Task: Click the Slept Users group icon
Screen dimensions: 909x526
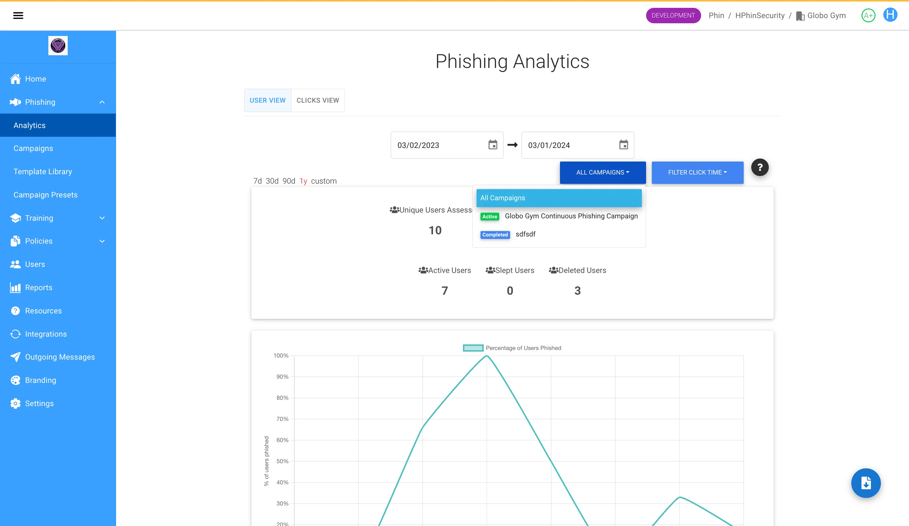Action: click(490, 270)
